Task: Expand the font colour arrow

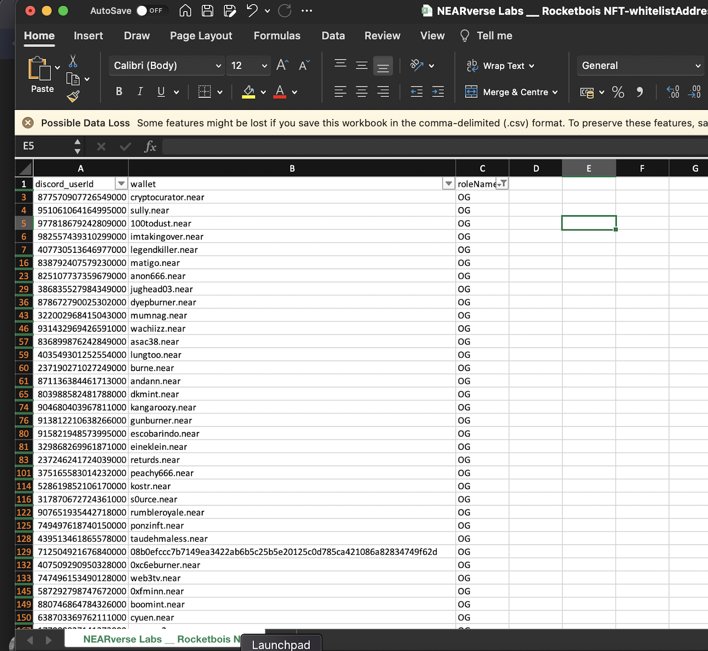Action: point(295,92)
